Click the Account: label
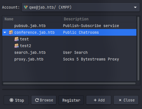This screenshot has height=109, width=142. pyautogui.click(x=11, y=7)
